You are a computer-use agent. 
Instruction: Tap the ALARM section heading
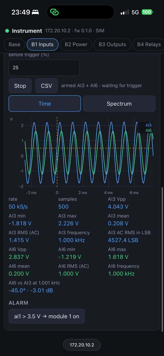(x=18, y=303)
